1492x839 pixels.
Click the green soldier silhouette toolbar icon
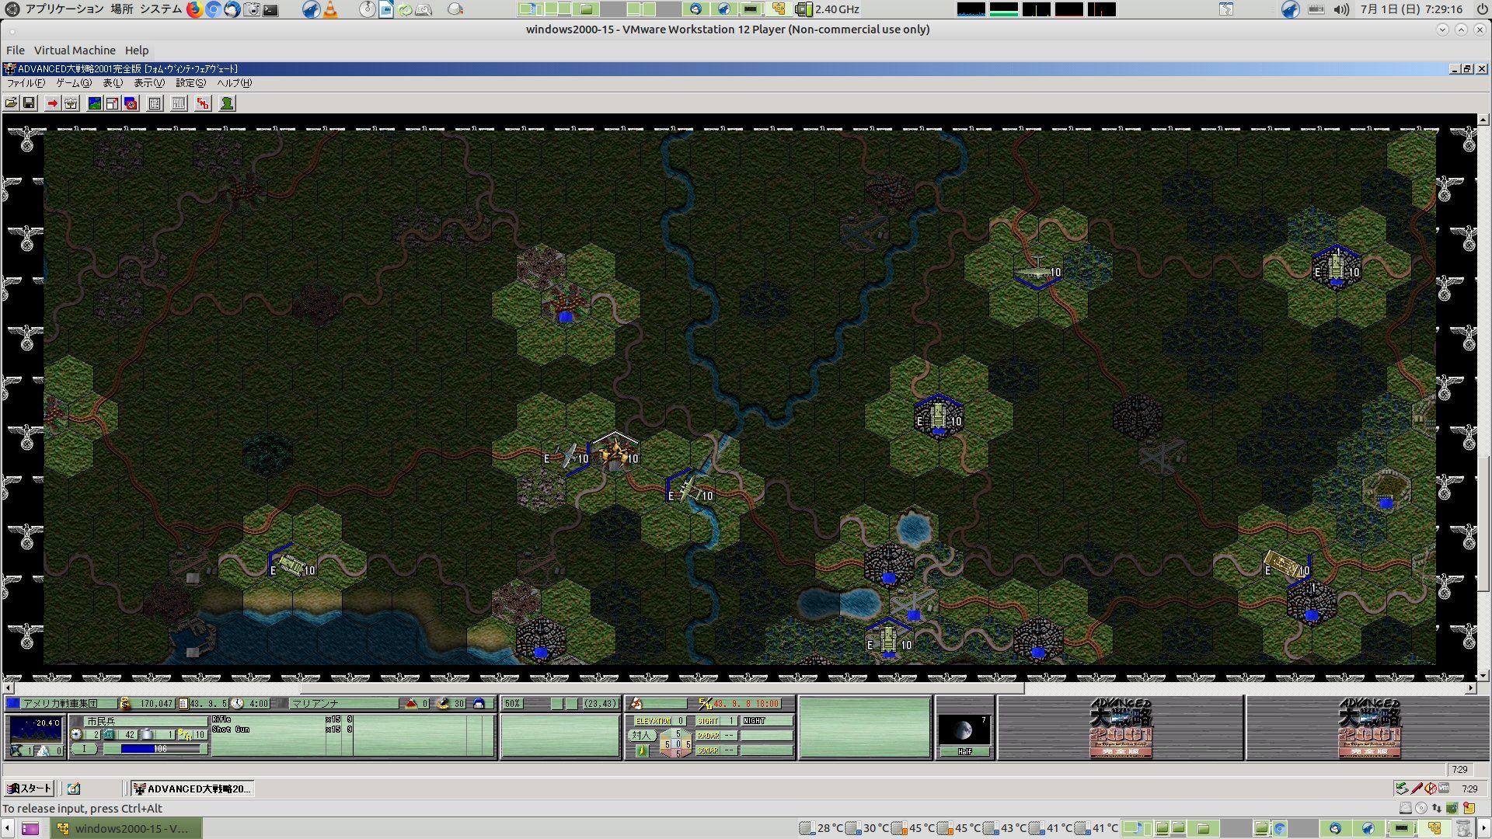point(227,103)
